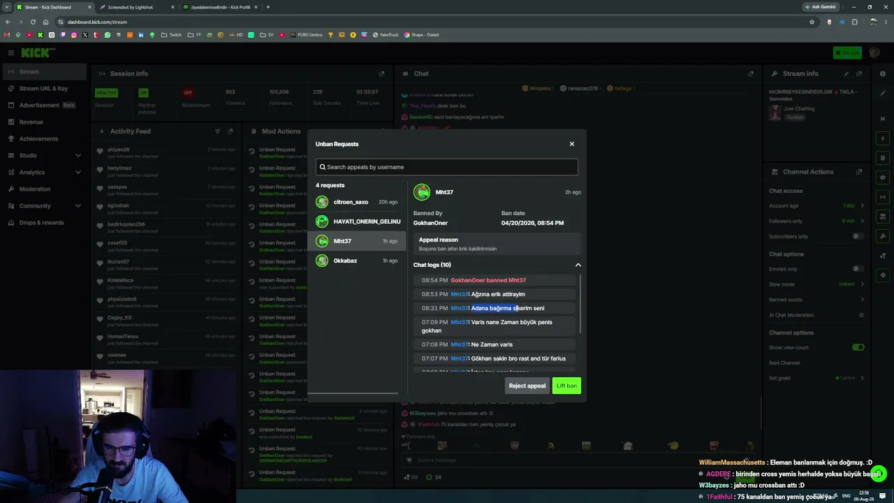
Task: Open the tab search dropdown arrow
Action: [7, 7]
